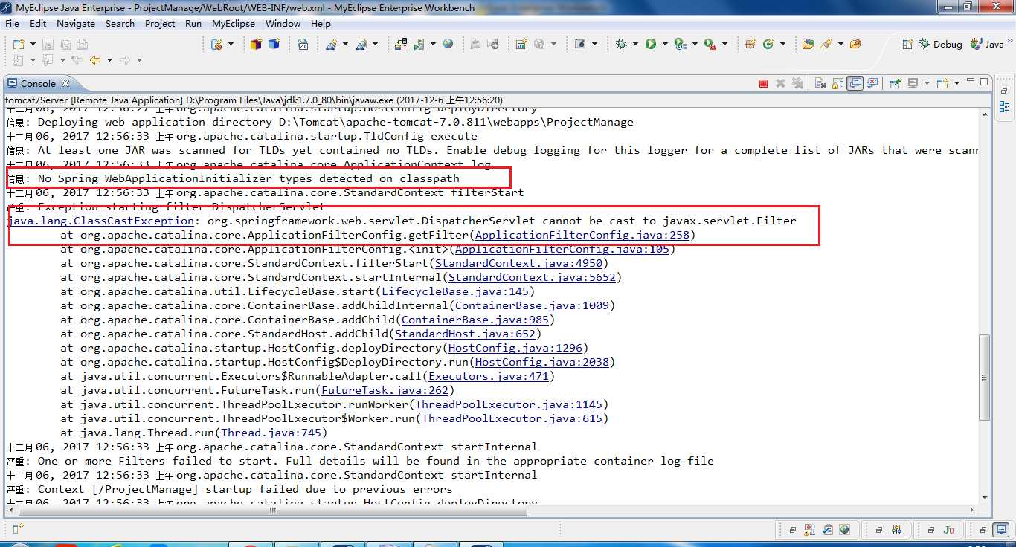This screenshot has height=547, width=1016.
Task: Close the Console tab
Action: tap(65, 83)
